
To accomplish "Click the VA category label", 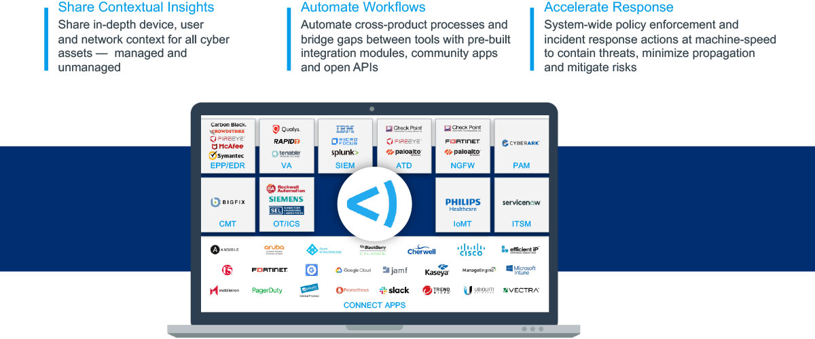I will coord(286,165).
